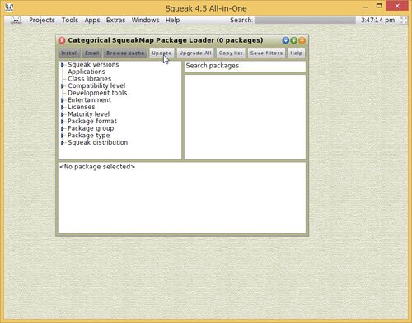This screenshot has height=323, width=412.
Task: Open the Tools menu
Action: point(70,20)
